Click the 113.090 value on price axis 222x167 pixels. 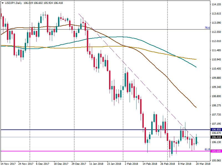pyautogui.click(x=216, y=23)
